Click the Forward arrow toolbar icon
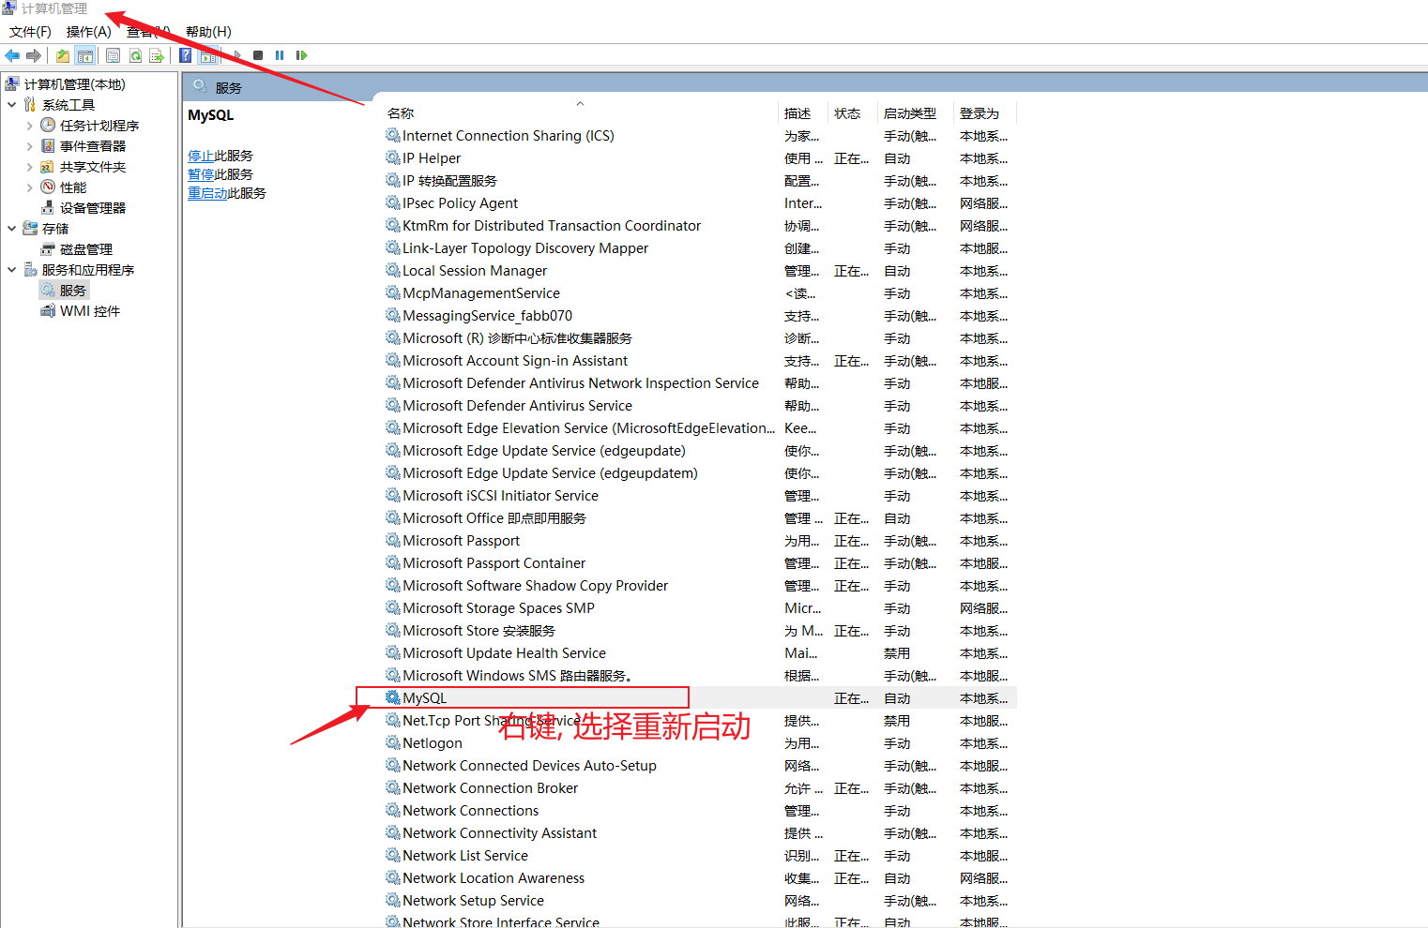The height and width of the screenshot is (928, 1428). pos(34,55)
